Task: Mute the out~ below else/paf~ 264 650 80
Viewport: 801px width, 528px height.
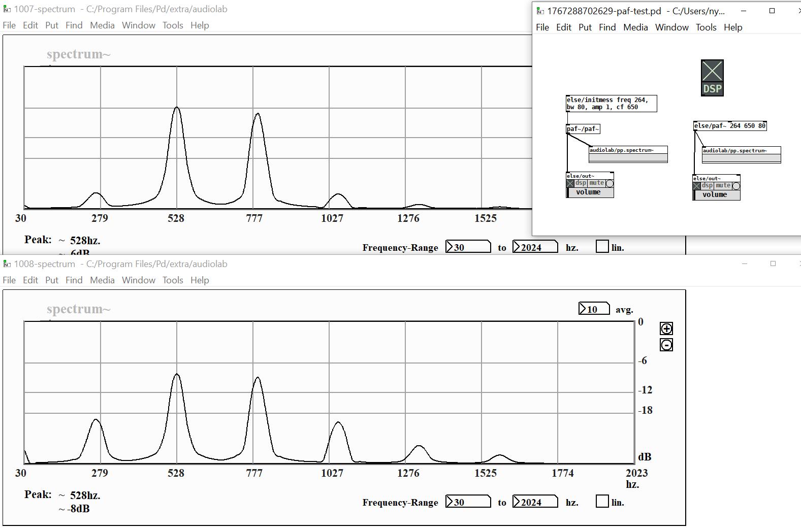Action: coord(723,186)
